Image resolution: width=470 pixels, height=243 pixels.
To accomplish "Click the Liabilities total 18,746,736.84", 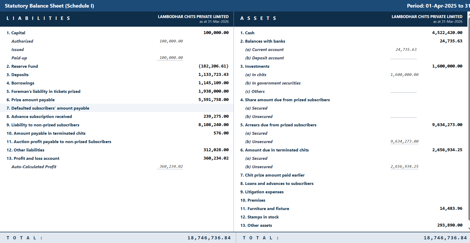I will coord(209,238).
